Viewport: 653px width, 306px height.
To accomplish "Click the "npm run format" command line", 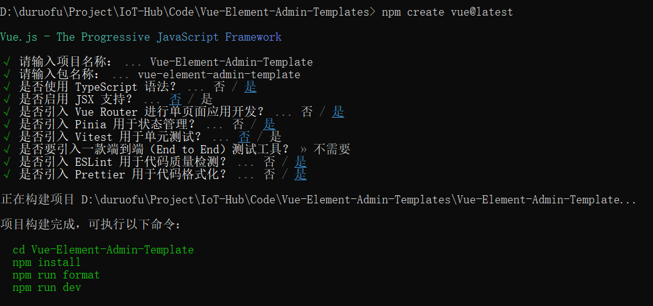I will pos(56,275).
